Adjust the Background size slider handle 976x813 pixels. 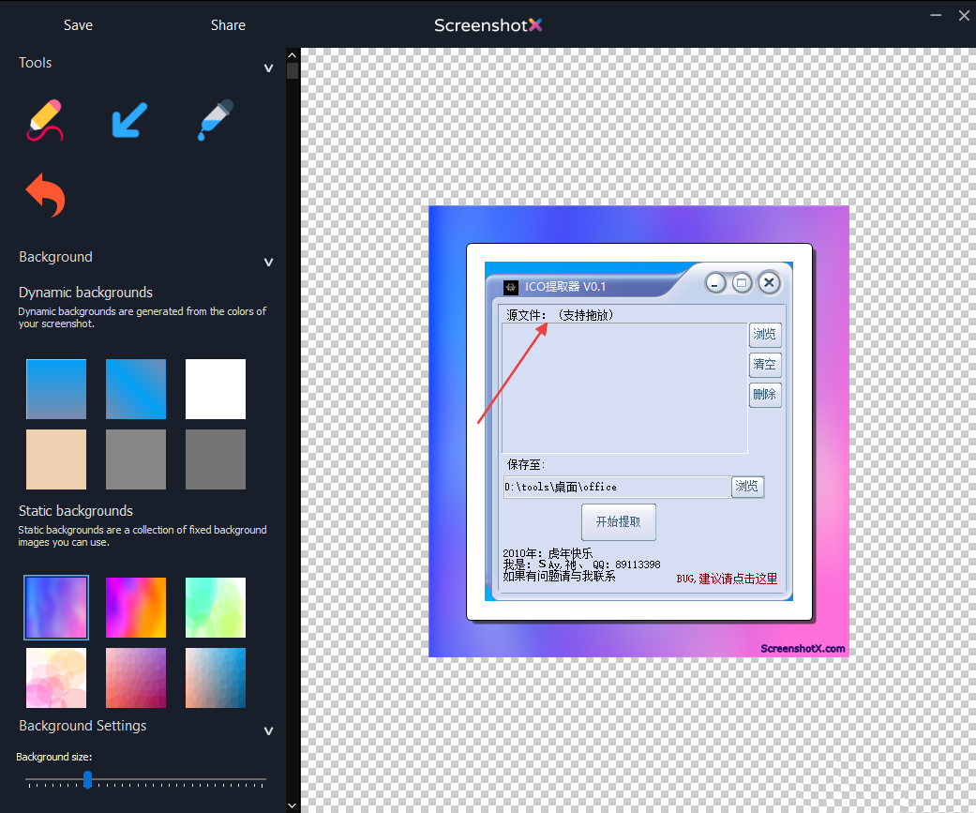87,779
